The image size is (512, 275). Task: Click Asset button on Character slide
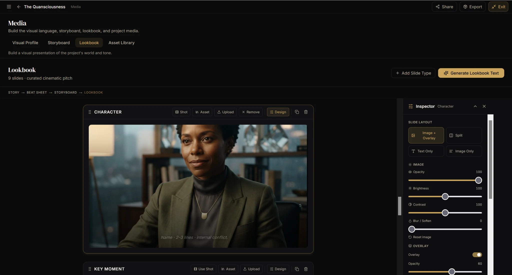point(202,112)
